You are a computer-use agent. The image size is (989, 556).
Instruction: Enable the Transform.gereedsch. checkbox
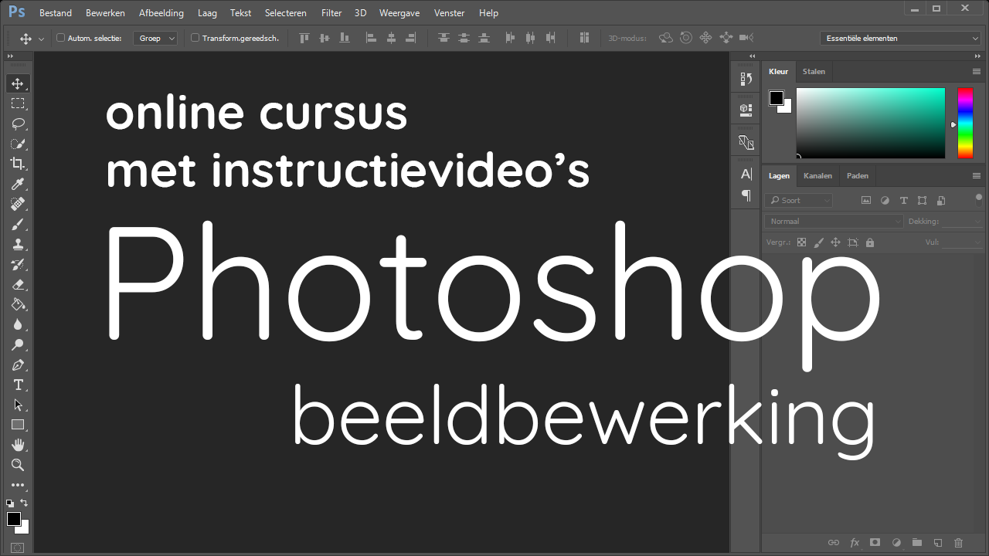pos(195,38)
